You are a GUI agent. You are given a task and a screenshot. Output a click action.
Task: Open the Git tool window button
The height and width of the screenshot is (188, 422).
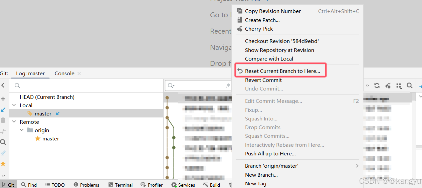(8, 185)
